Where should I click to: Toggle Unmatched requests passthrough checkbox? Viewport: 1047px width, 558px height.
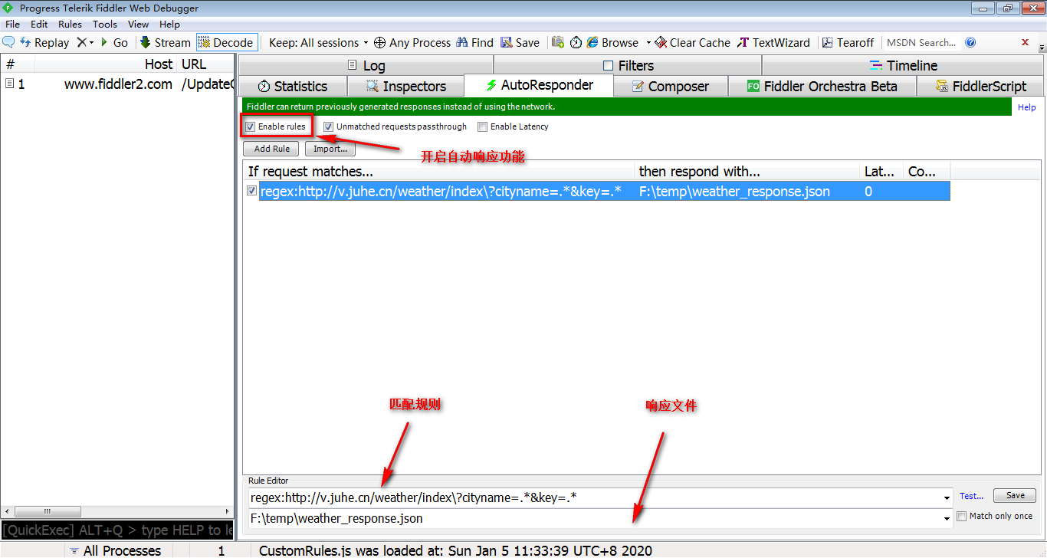click(328, 126)
